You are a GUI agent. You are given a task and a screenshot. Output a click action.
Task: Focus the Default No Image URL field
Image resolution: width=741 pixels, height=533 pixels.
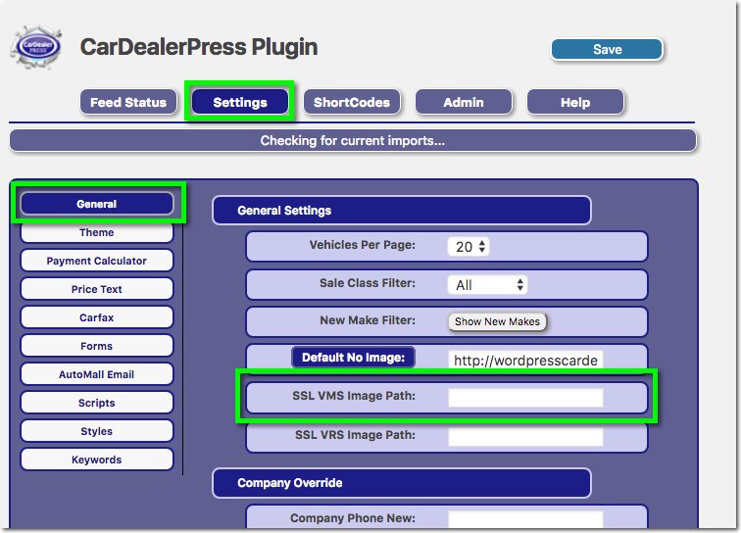point(525,360)
